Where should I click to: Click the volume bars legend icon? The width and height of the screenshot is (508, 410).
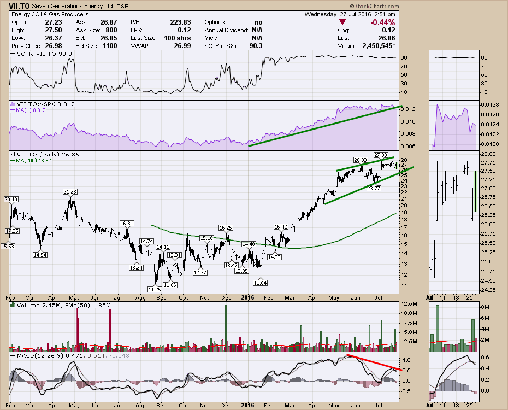[x=13, y=305]
